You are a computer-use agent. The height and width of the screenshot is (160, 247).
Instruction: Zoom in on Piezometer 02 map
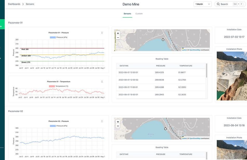click(118, 122)
